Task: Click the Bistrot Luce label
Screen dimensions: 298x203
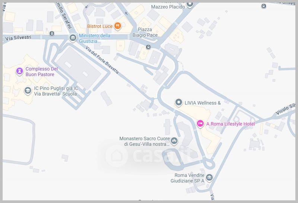Action: (100, 26)
